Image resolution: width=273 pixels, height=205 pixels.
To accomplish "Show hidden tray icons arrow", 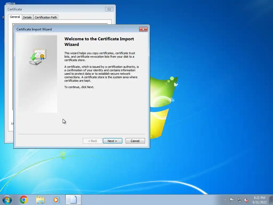I will click(x=225, y=200).
